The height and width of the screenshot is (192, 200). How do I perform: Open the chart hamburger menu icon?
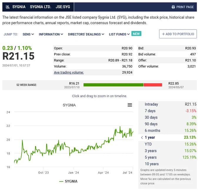(x=130, y=105)
